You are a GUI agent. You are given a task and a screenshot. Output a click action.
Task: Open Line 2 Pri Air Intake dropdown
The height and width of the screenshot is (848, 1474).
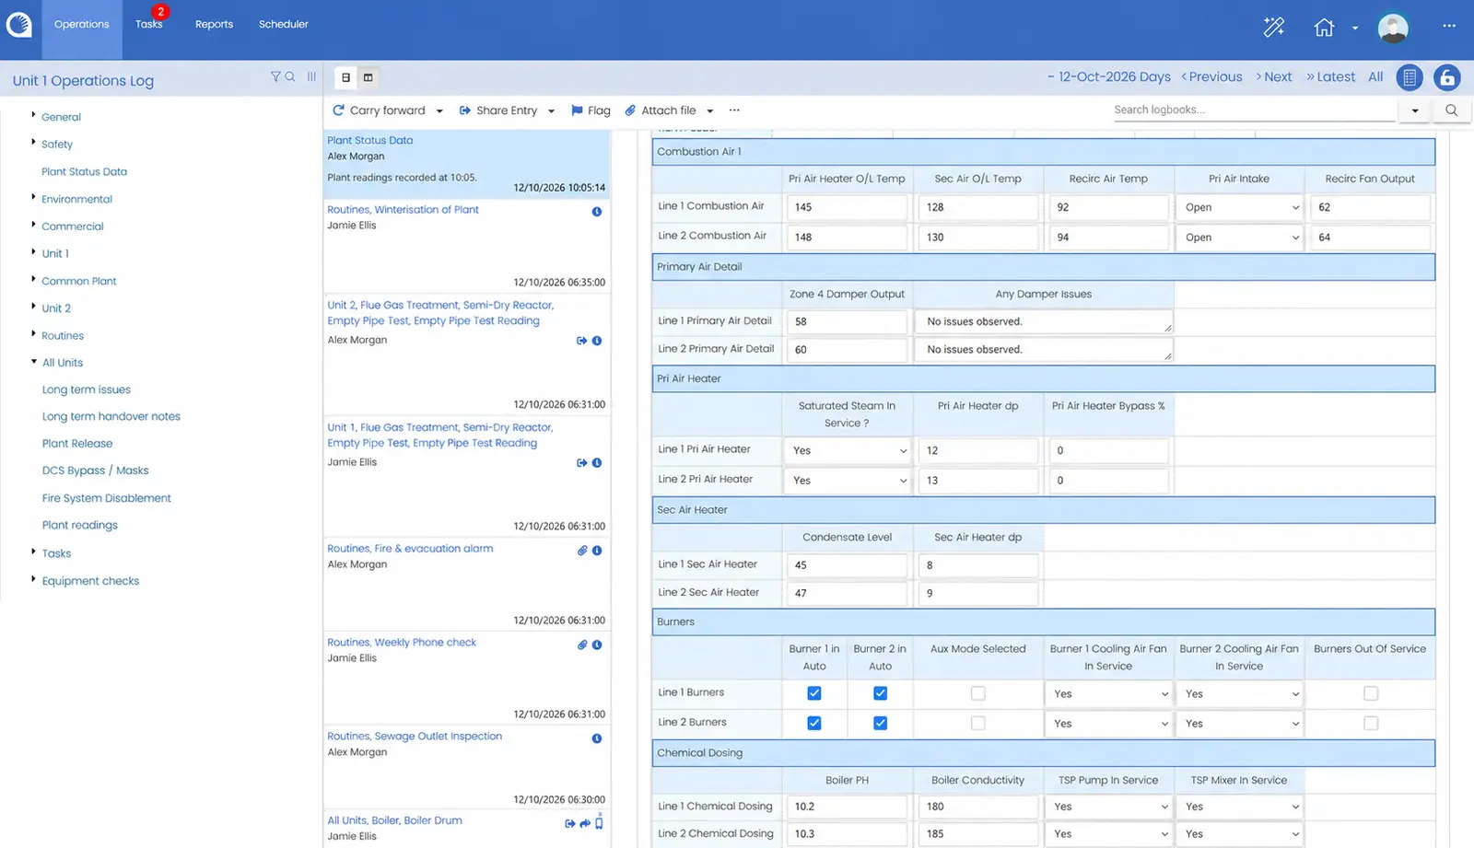click(1240, 238)
